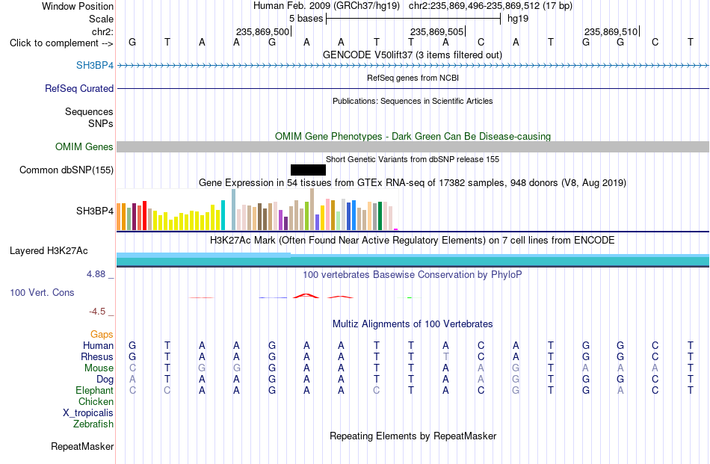Click the OMIM Genes label
The height and width of the screenshot is (464, 710).
point(84,146)
